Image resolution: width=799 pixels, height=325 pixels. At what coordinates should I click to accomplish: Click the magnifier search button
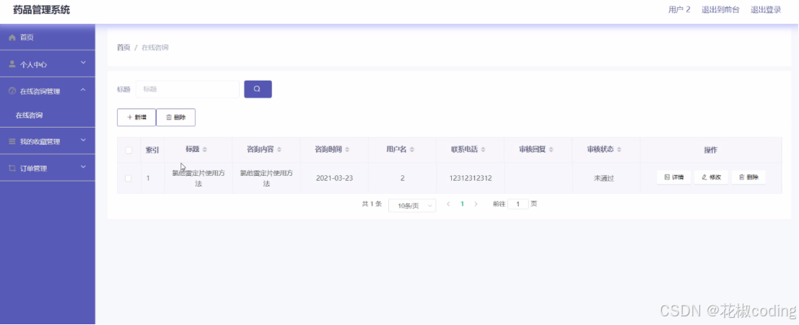pos(258,89)
